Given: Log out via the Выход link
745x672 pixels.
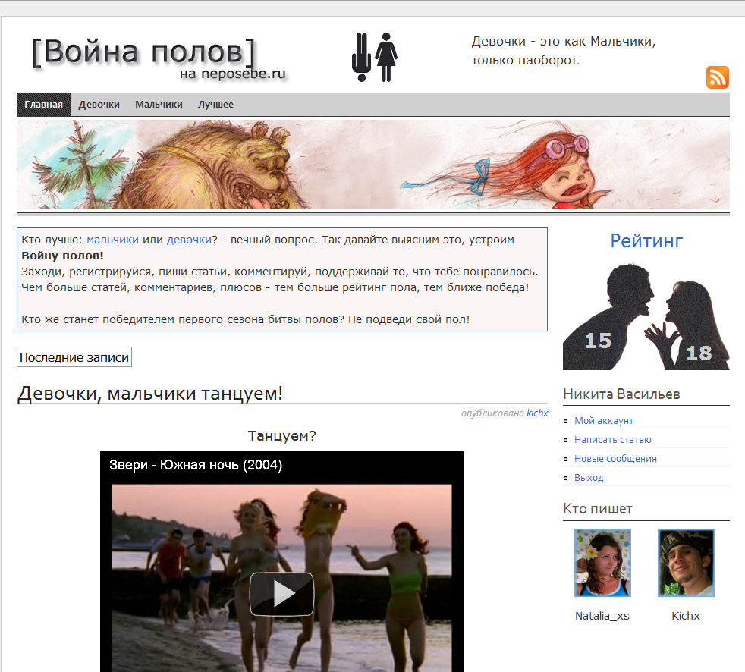Looking at the screenshot, I should (589, 477).
